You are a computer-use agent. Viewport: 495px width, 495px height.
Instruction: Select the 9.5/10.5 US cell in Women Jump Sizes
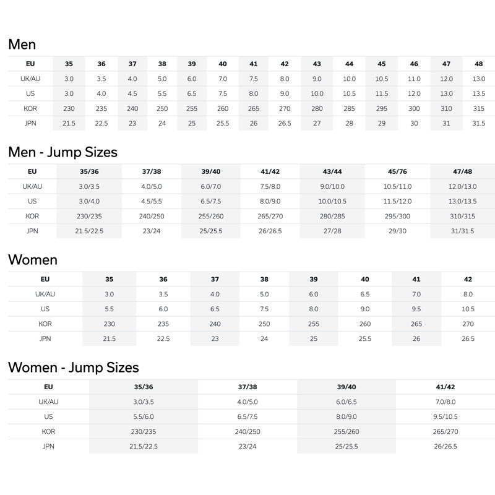click(x=444, y=416)
